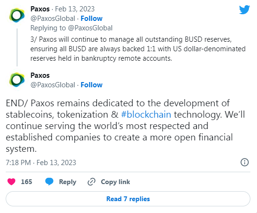This screenshot has width=257, height=213.
Task: Click the blue reply bubble icon
Action: [49, 182]
